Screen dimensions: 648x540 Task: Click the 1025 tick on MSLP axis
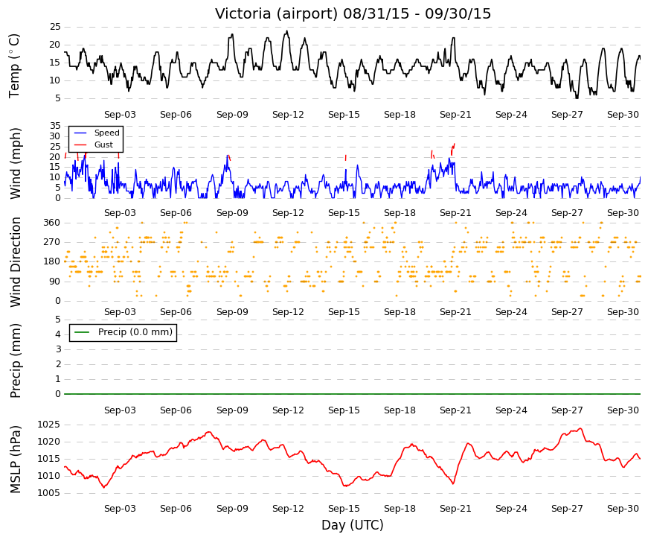49,425
